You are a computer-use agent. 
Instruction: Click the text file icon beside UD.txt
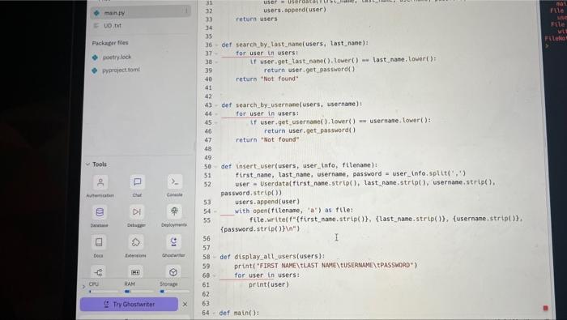coord(96,26)
